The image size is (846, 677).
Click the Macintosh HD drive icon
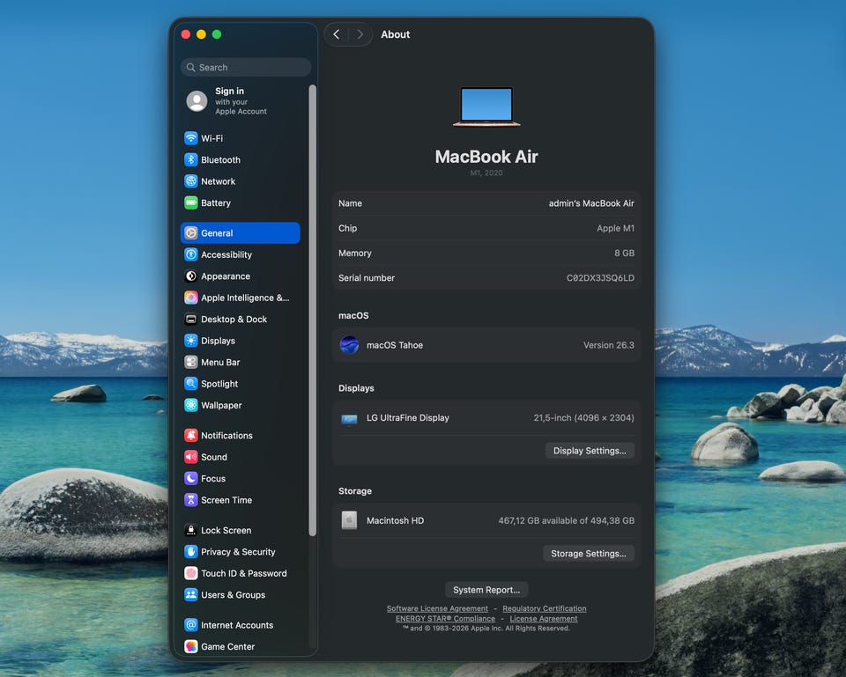(x=350, y=520)
